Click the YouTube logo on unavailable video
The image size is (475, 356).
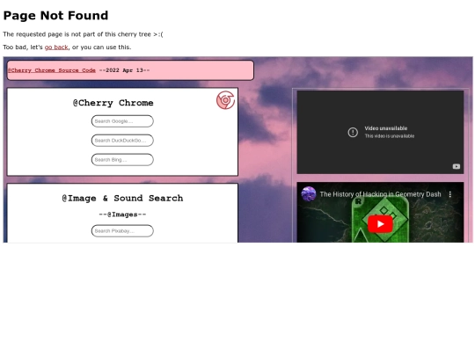click(457, 166)
